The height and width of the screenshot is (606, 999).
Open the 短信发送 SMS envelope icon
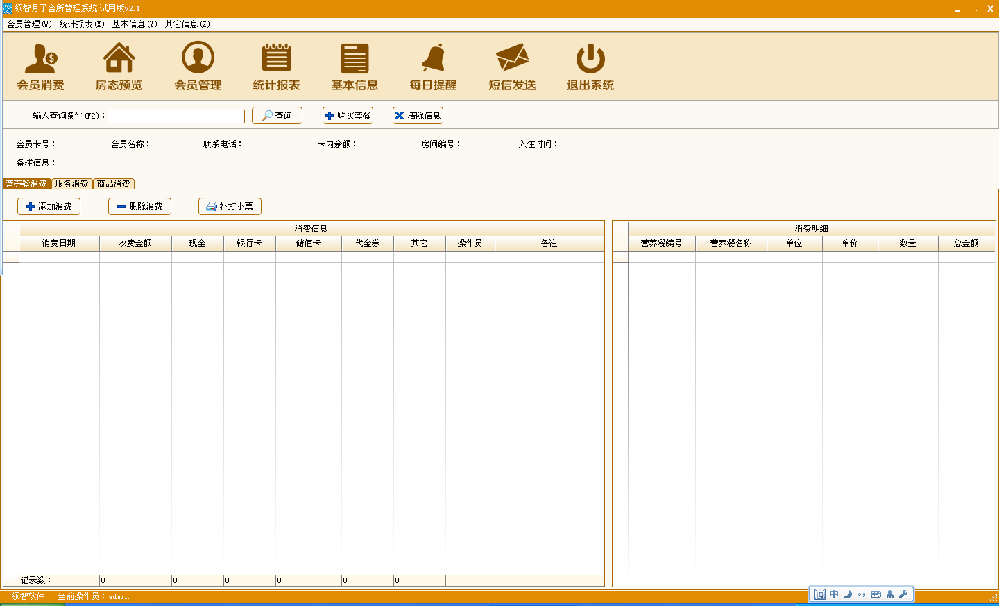512,67
